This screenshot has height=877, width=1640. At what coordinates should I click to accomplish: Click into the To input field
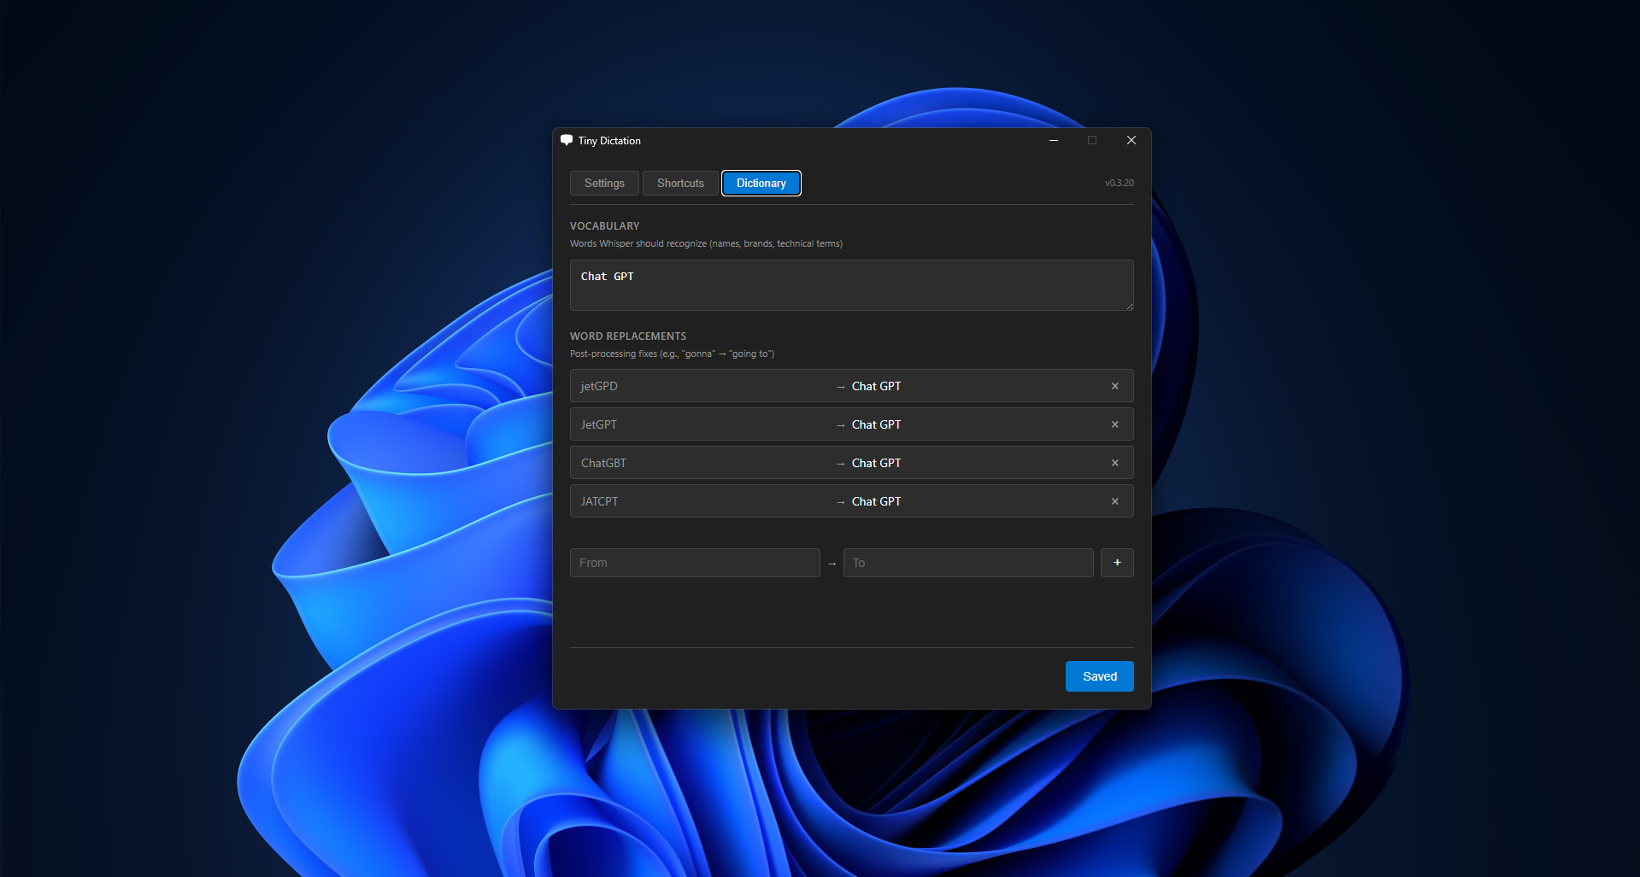point(967,563)
